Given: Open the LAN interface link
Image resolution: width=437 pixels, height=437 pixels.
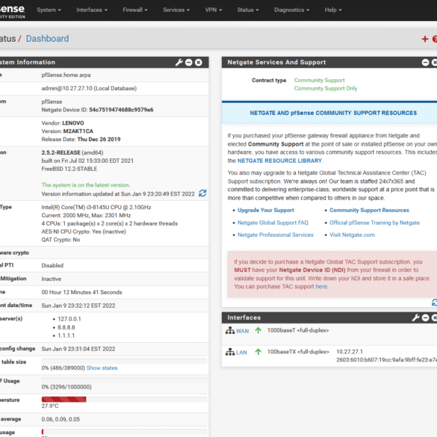Looking at the screenshot, I should [241, 353].
